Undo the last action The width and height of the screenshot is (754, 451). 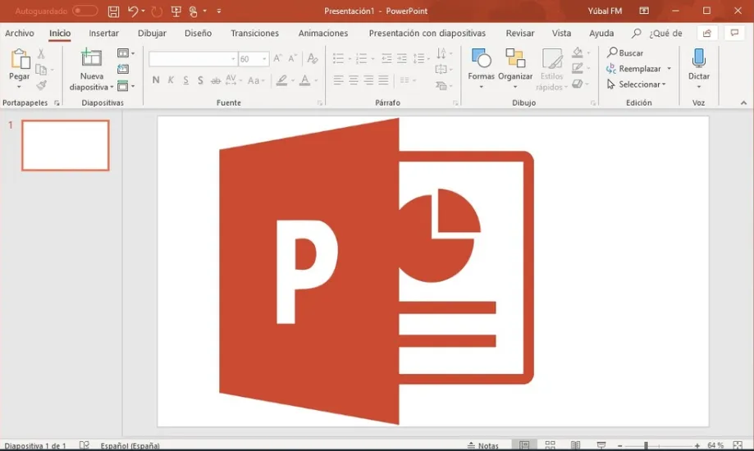[133, 11]
